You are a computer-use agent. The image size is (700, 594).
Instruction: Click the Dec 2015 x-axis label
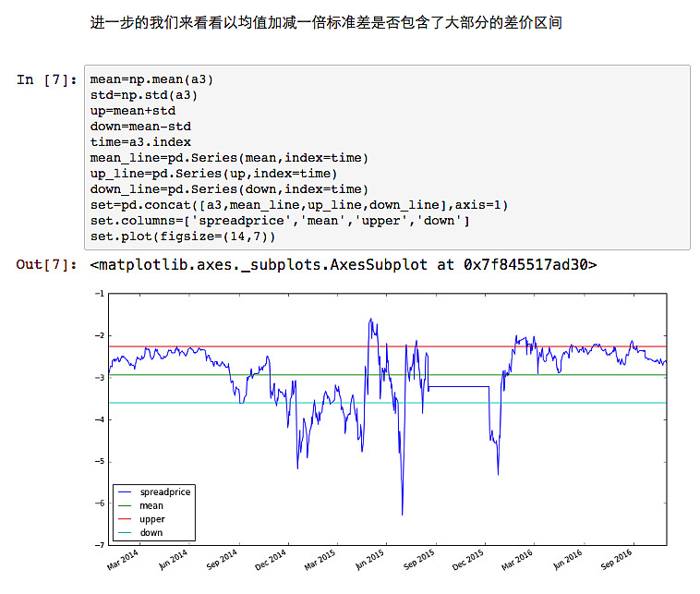[467, 560]
